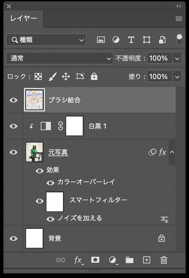Filter layers by text type
Screen dimensions: 189x278
[x=131, y=40]
